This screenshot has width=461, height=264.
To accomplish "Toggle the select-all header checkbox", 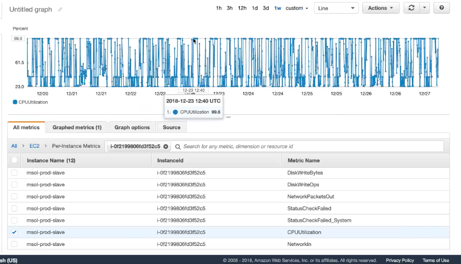I will [x=15, y=160].
